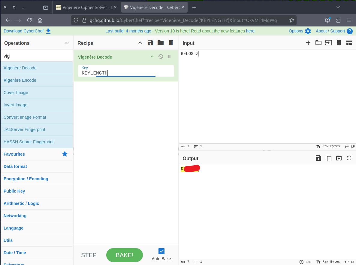The image size is (356, 265).
Task: Open the Download CyberChef link
Action: coord(27,31)
